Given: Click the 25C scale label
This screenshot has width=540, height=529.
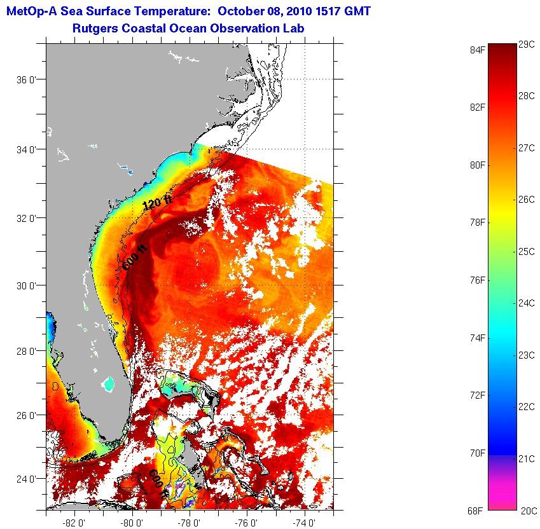Looking at the screenshot, I should [x=527, y=252].
